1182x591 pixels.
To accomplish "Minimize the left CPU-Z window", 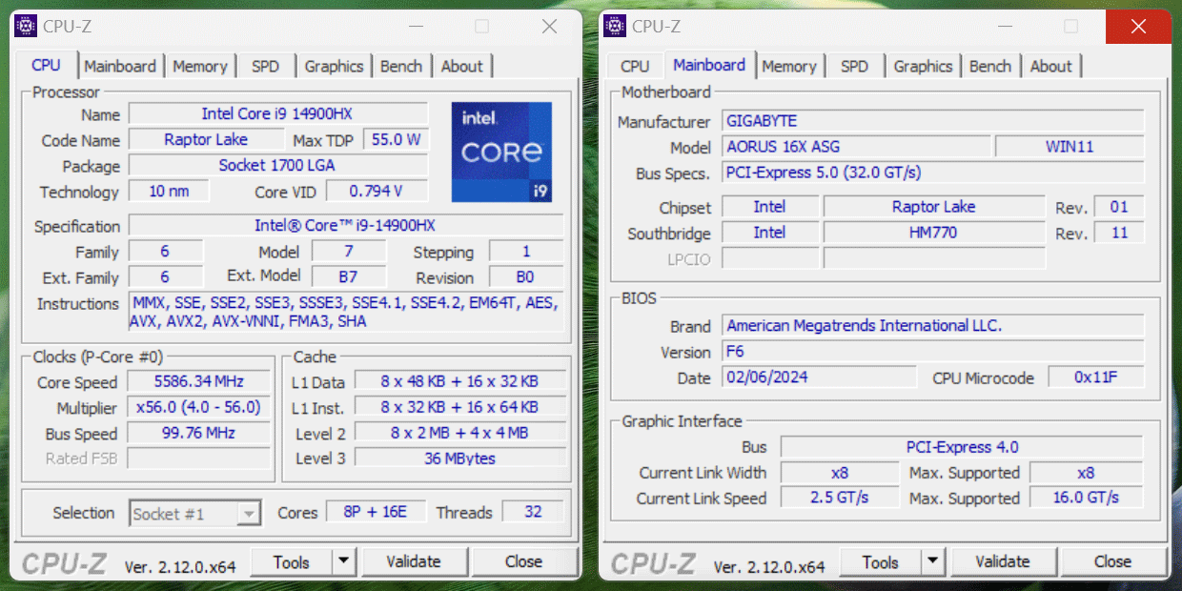I will coord(414,27).
